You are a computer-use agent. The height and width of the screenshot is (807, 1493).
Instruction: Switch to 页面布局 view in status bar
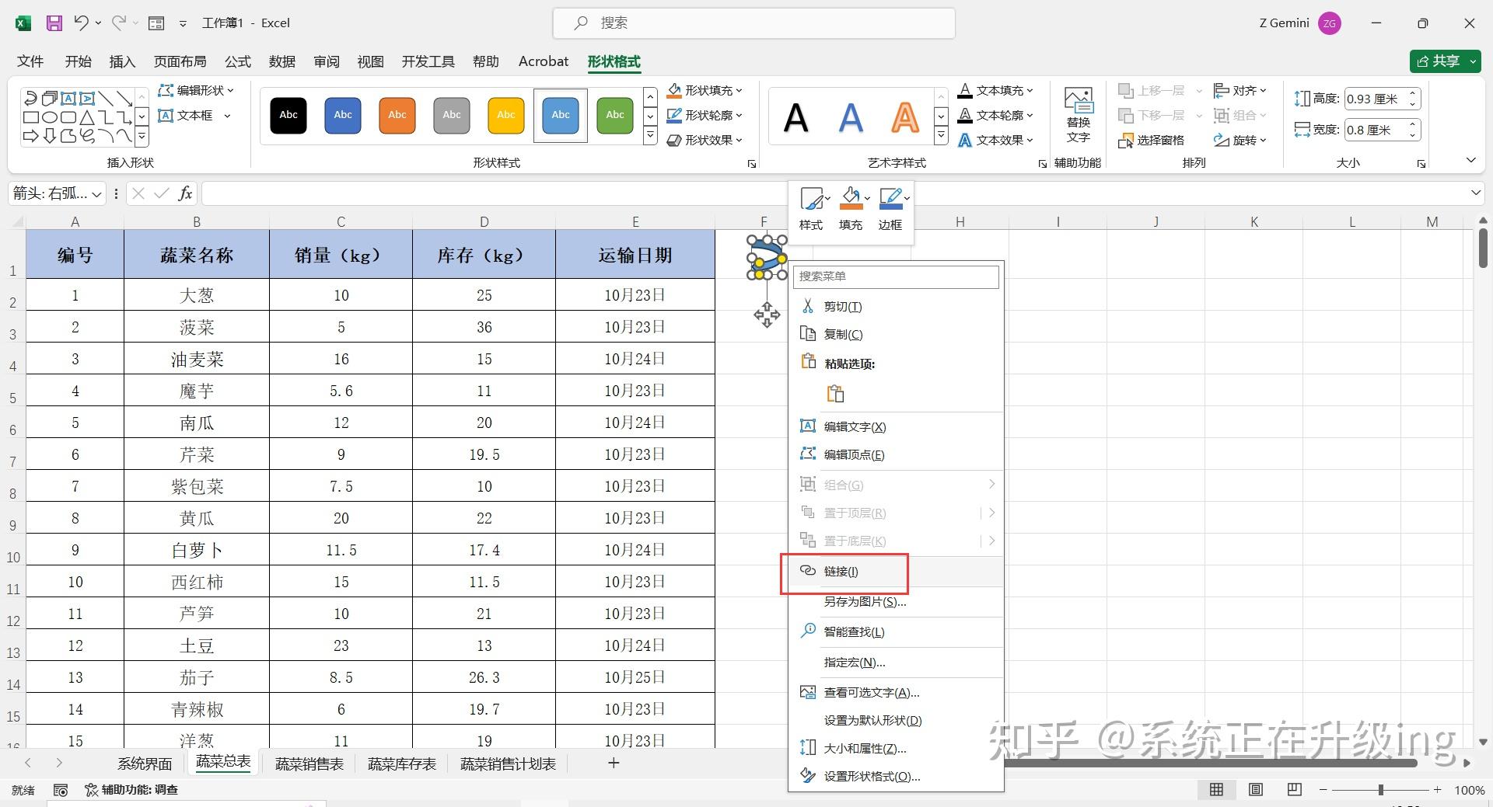click(1254, 789)
